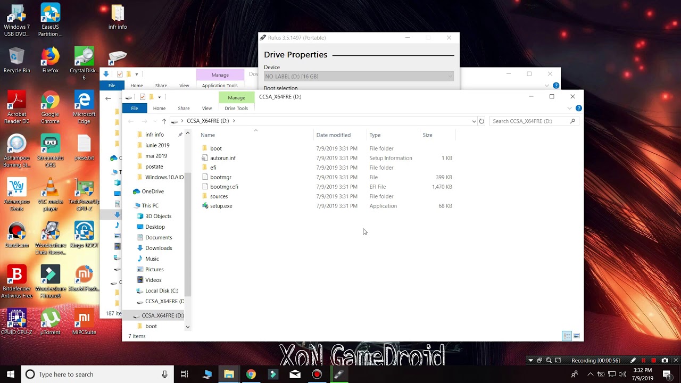The image size is (681, 383).
Task: Sort files by Date modified column
Action: 340,135
